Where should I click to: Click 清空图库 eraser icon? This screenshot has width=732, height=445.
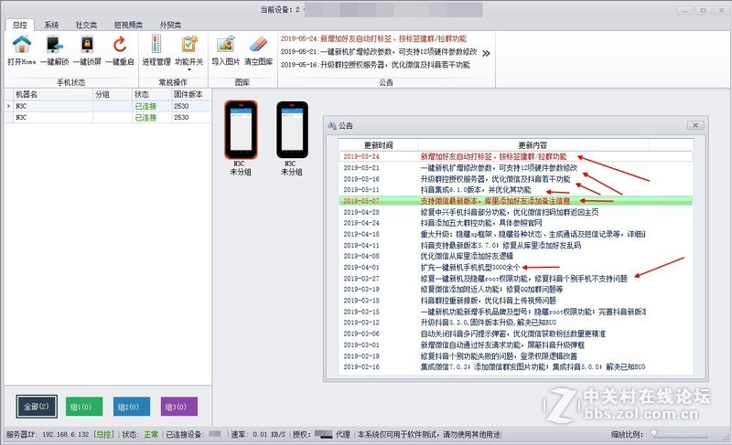(x=258, y=45)
